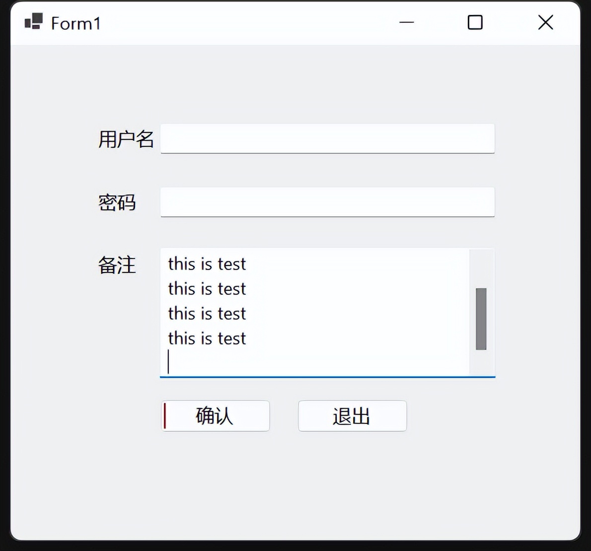Image resolution: width=591 pixels, height=551 pixels.
Task: Click the Form1 application icon
Action: click(33, 22)
